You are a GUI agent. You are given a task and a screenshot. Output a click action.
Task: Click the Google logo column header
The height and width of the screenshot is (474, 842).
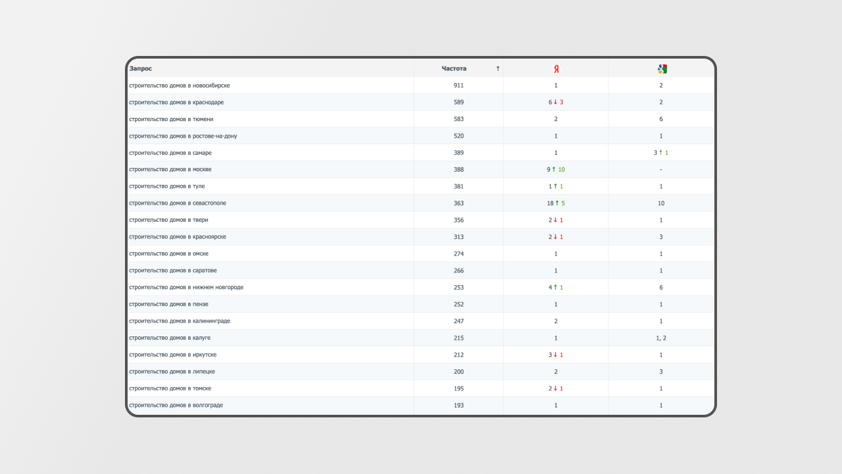coord(662,68)
